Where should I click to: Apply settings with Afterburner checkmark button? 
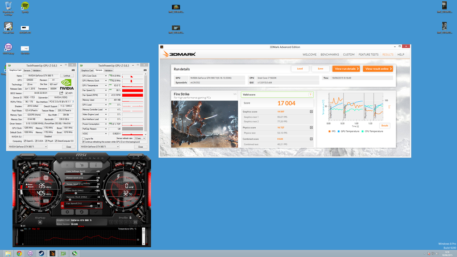[96, 212]
